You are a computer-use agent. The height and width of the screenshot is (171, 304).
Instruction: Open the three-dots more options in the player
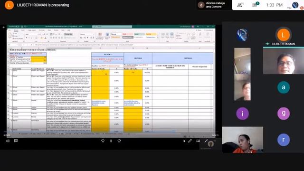pos(214,141)
